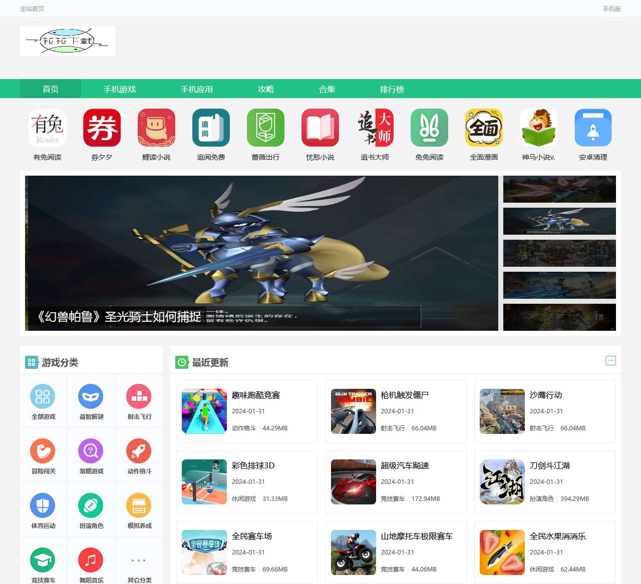Screen dimensions: 641x584
Task: Open the blue 安卓清理 app icon
Action: (x=593, y=128)
